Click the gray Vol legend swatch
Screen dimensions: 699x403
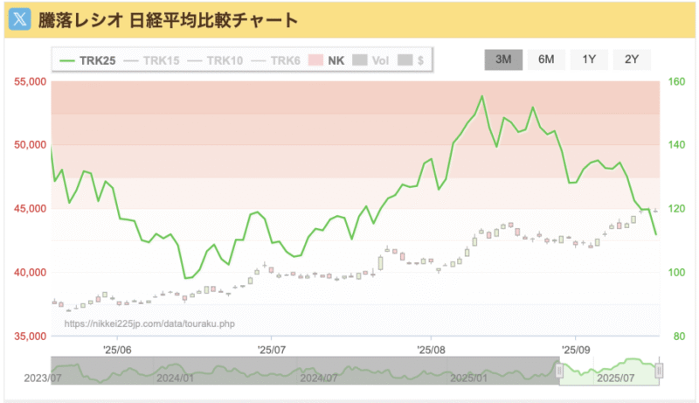coord(359,60)
